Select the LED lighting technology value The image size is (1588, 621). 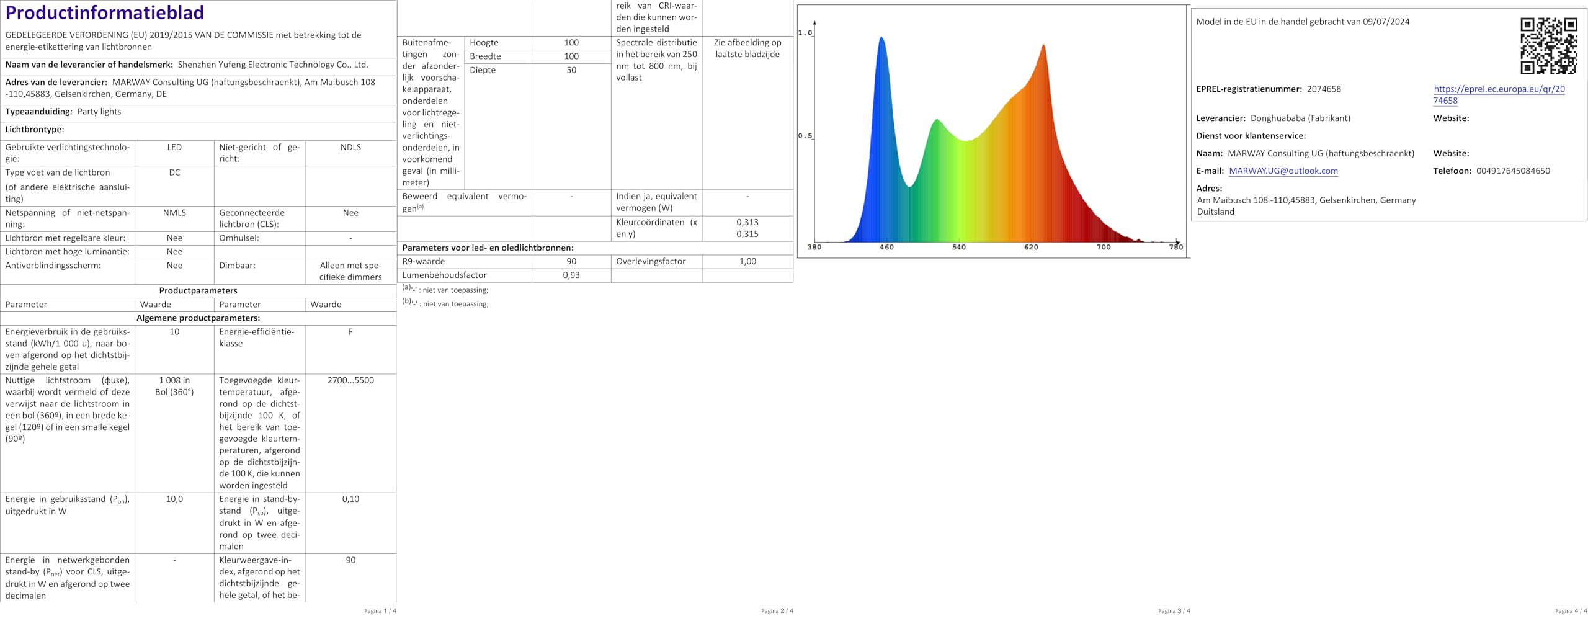tap(174, 147)
